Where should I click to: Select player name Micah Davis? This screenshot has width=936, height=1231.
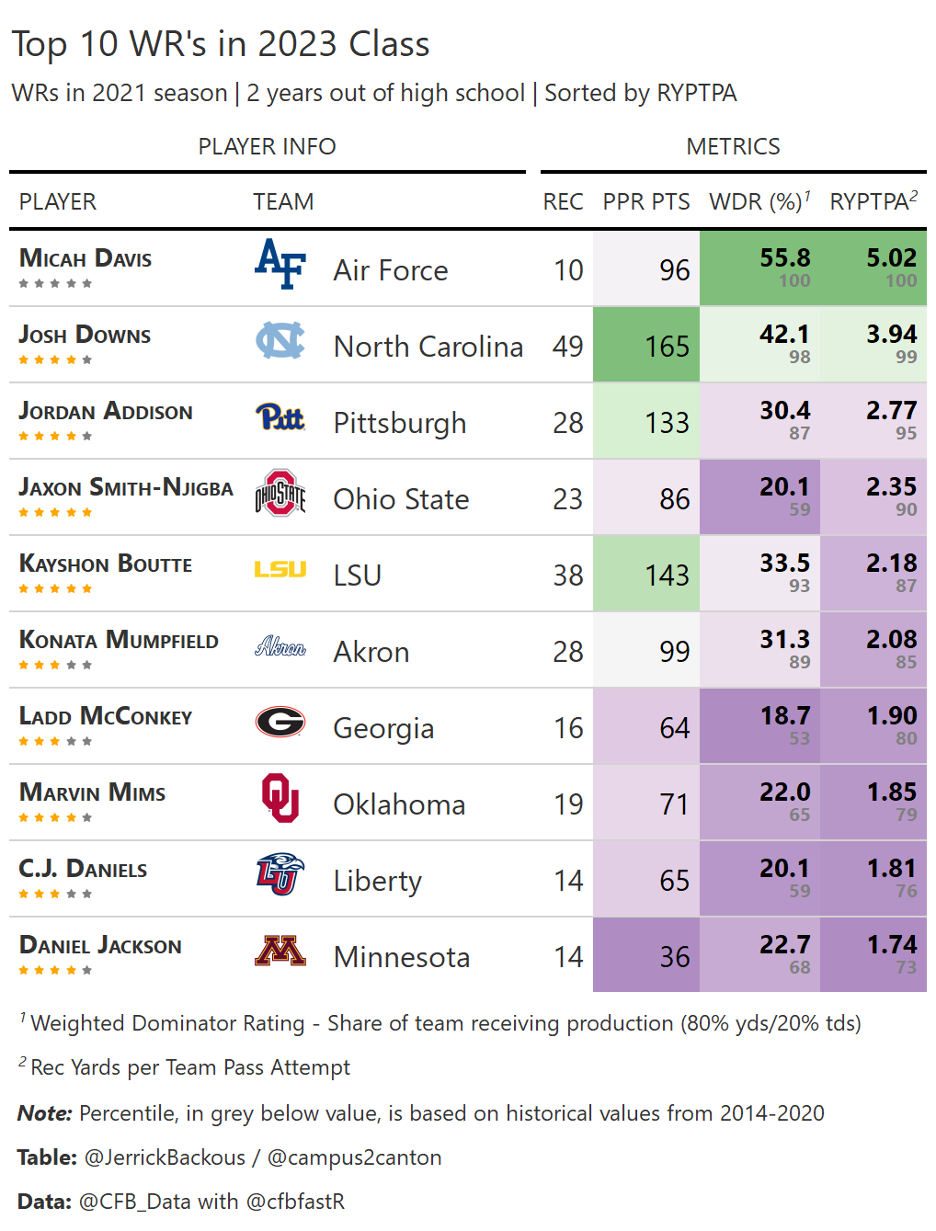pos(86,258)
